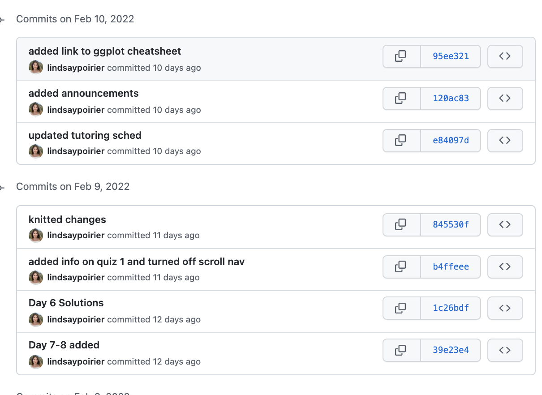Open commit hash 1c26bdf

[x=451, y=308]
